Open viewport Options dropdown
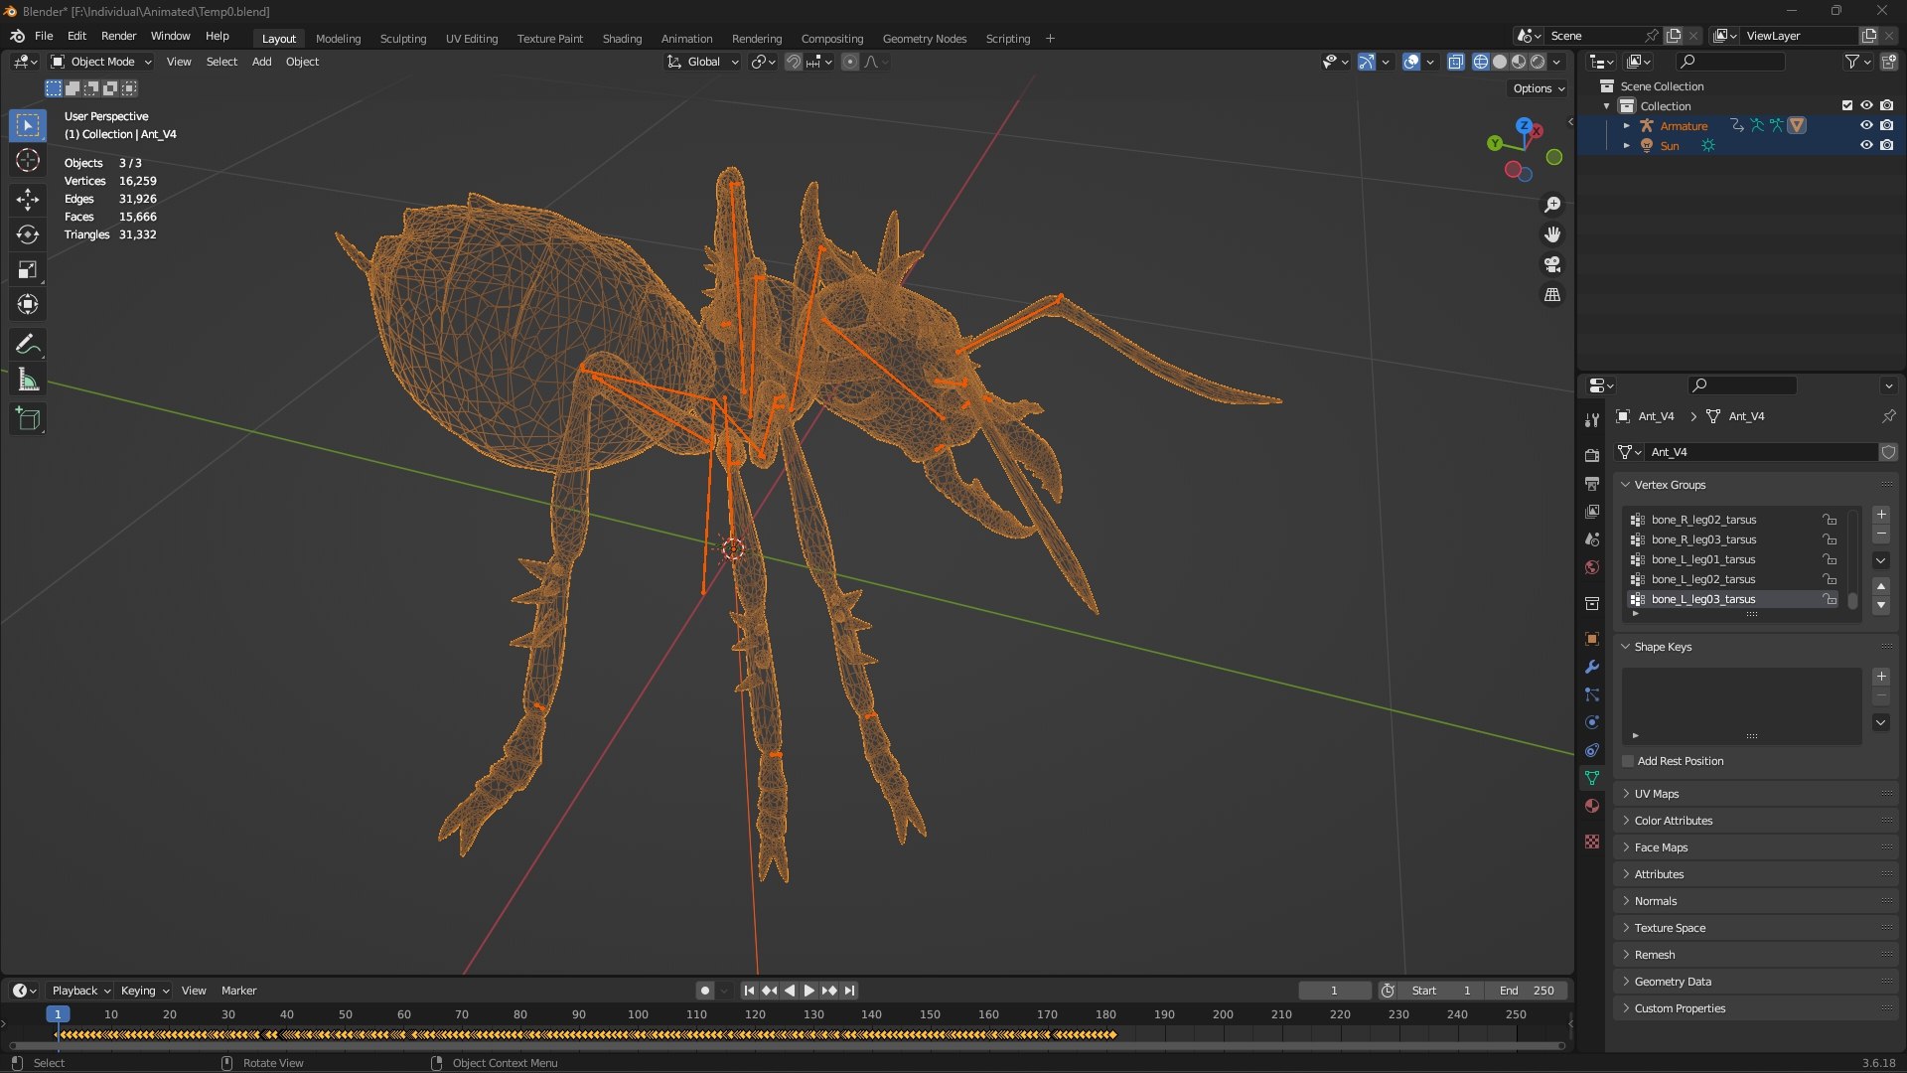Screen dimensions: 1907x1073 pos(1539,88)
